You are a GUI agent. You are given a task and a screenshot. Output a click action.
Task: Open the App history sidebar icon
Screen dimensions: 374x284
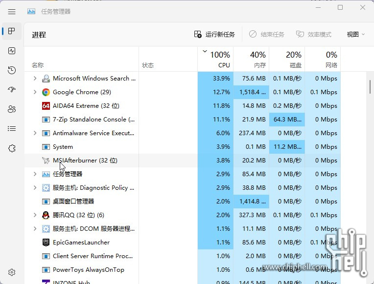12,70
